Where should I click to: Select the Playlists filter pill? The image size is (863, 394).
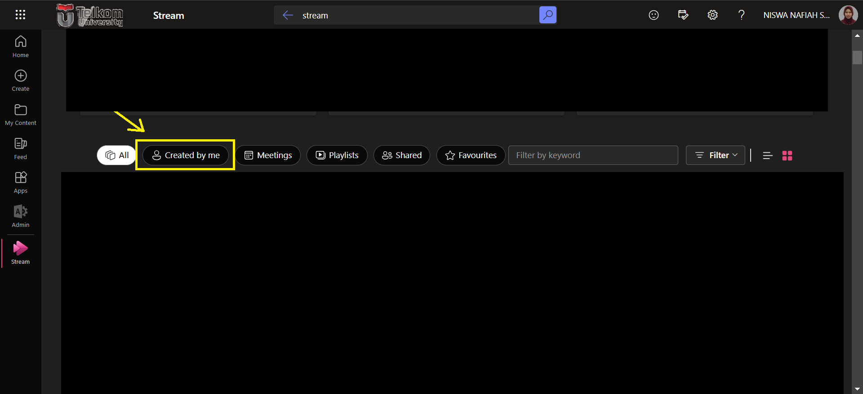tap(337, 155)
